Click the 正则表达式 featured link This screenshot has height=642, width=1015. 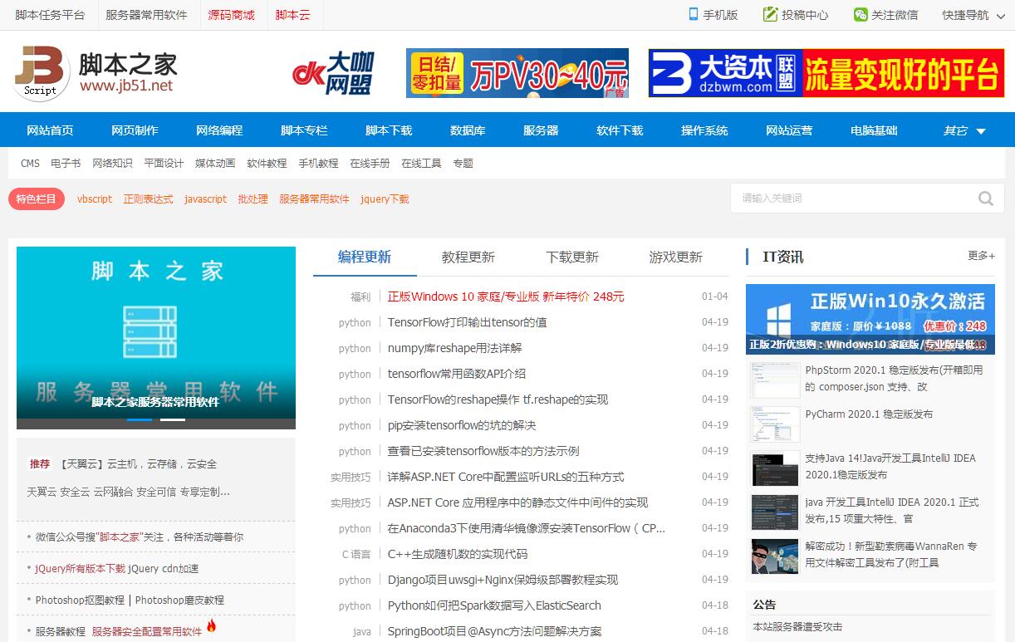point(148,199)
